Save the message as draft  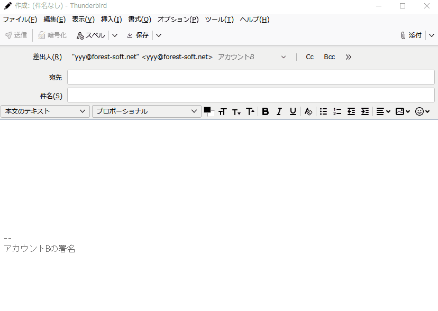pyautogui.click(x=138, y=35)
